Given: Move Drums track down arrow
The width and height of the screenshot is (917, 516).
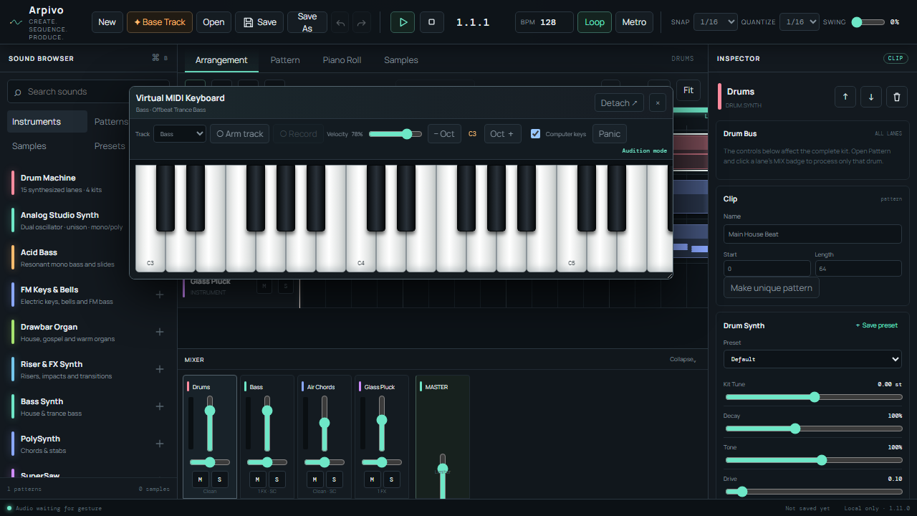Looking at the screenshot, I should tap(870, 97).
